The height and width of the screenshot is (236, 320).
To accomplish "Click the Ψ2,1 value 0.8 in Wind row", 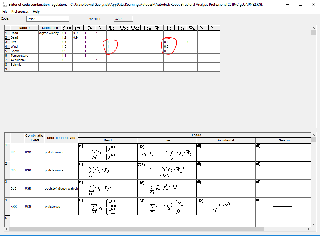I will pos(169,47).
